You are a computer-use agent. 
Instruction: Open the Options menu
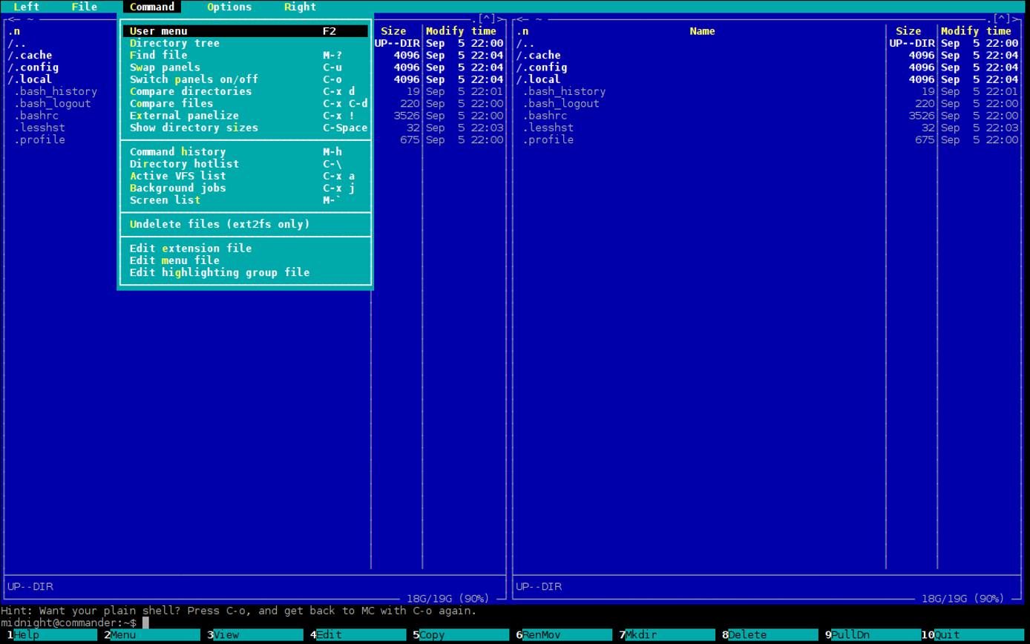click(229, 7)
